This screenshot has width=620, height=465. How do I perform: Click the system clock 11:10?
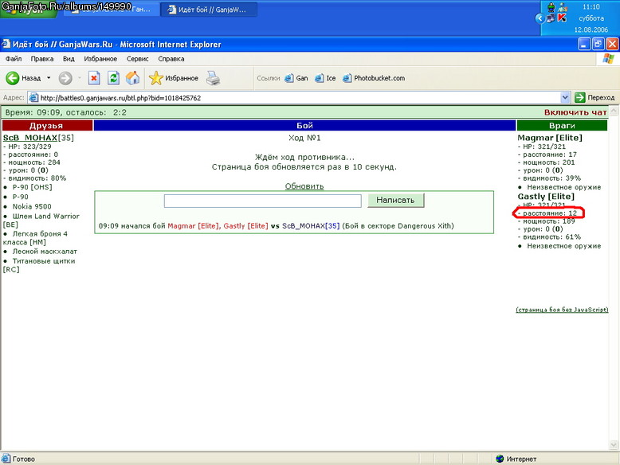(x=591, y=6)
